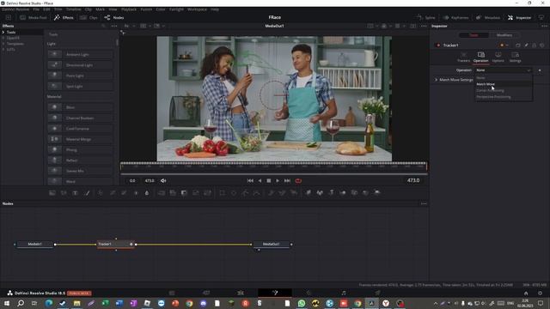Toggle loop playback button
550x309 pixels.
298,181
